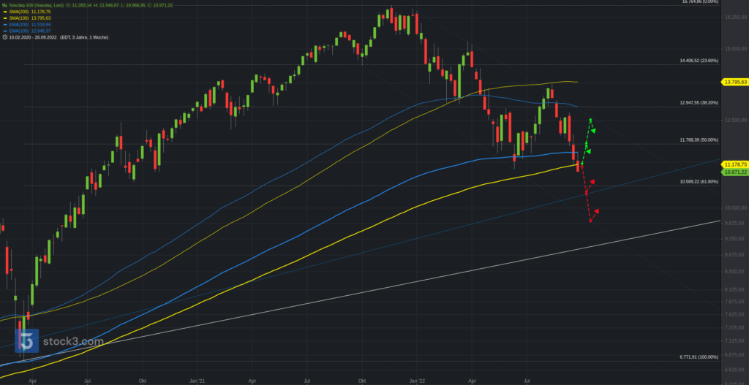Click the Fibonacci label 11.768,39 (50.00%)
749x385 pixels.
coord(699,140)
